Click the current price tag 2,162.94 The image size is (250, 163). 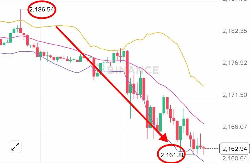(235, 149)
